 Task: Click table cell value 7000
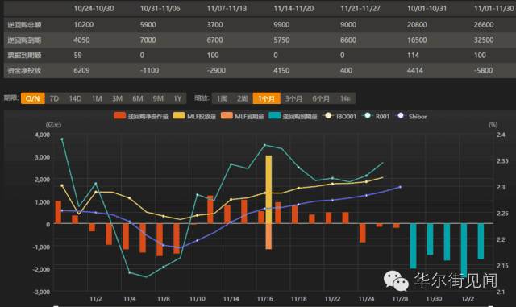[x=148, y=40]
